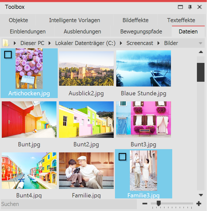Viewport: 207px width, 211px height.
Task: Untick the checkbox on Artichocken.jpg
Action: click(x=8, y=55)
